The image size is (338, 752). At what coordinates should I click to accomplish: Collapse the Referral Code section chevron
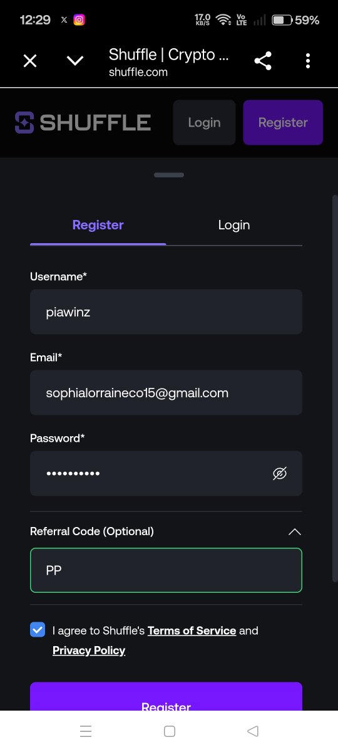coord(294,531)
